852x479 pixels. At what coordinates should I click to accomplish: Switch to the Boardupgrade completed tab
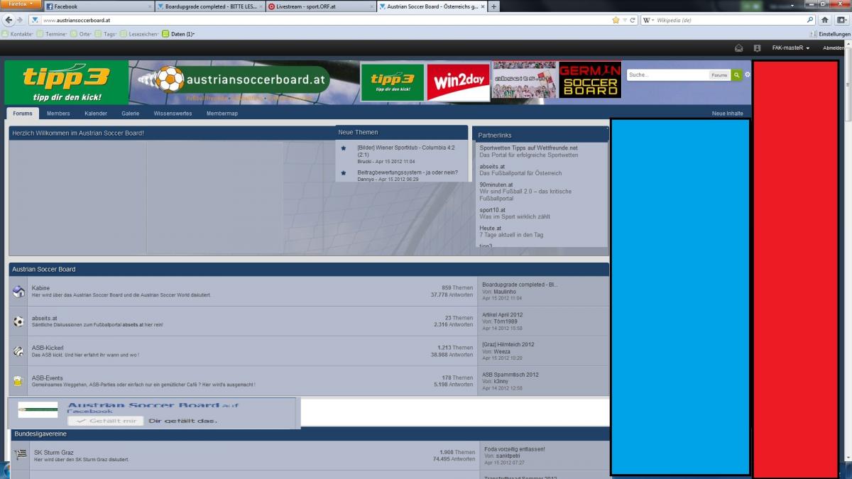tap(209, 6)
